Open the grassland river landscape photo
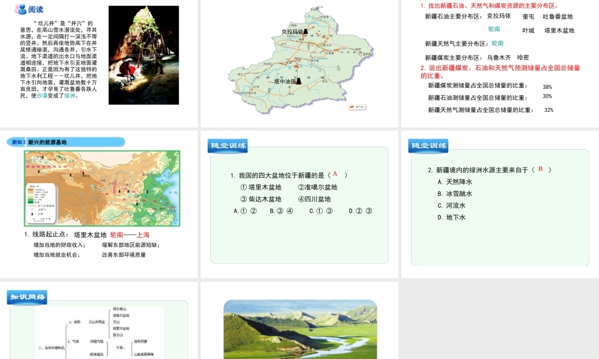 (x=300, y=329)
